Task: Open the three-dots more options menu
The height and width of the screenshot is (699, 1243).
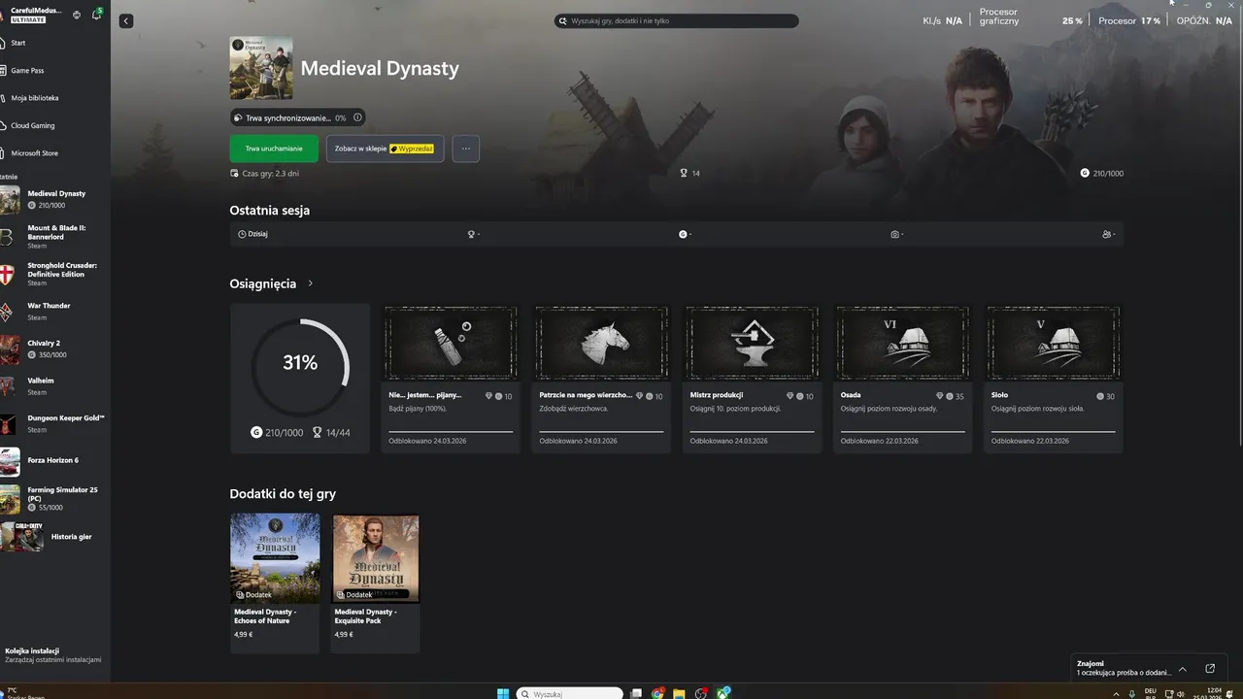Action: pyautogui.click(x=466, y=149)
